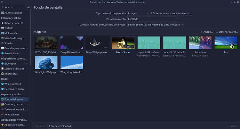
Task: Expand the Teclado row chevron
Action: [x=27, y=28]
